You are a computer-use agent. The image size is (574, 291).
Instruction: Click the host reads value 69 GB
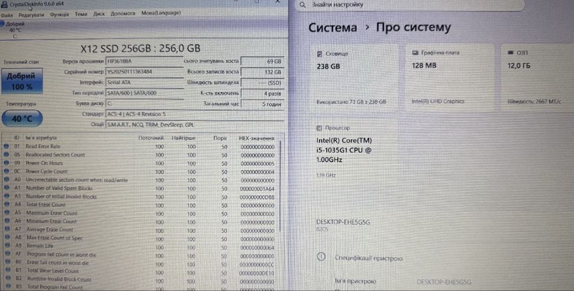click(x=262, y=61)
